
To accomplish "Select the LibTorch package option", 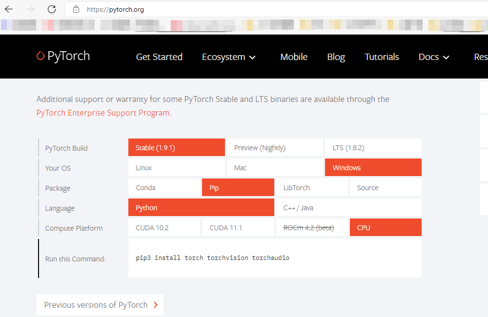I will pyautogui.click(x=312, y=187).
